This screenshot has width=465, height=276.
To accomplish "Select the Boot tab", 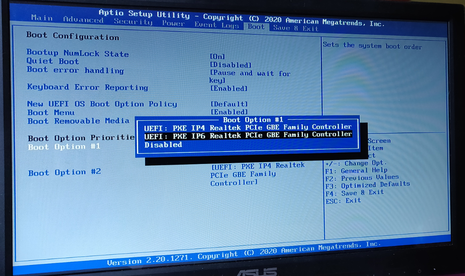I will (256, 26).
